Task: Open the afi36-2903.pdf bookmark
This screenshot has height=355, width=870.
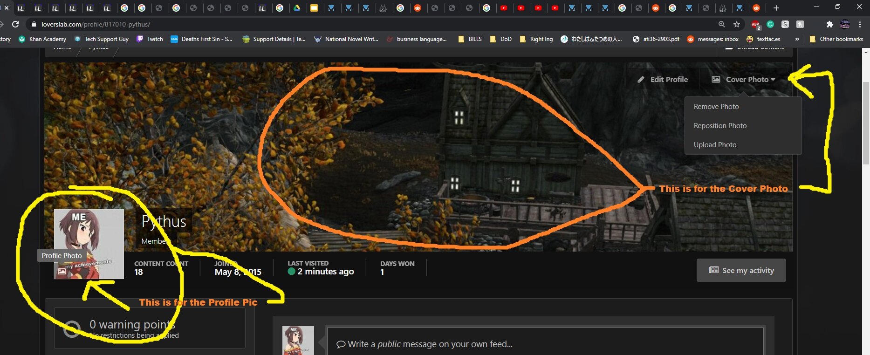Action: click(656, 39)
